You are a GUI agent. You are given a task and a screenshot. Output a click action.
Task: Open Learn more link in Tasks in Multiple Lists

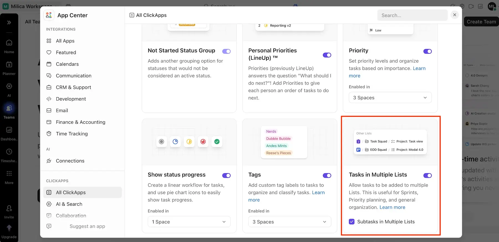coord(392,207)
